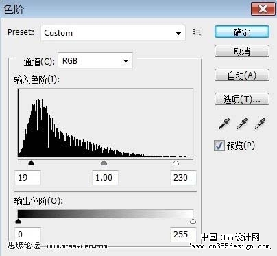Viewport: 277px width, 256px height.
Task: Click the white highlight input slider
Action: (x=176, y=163)
